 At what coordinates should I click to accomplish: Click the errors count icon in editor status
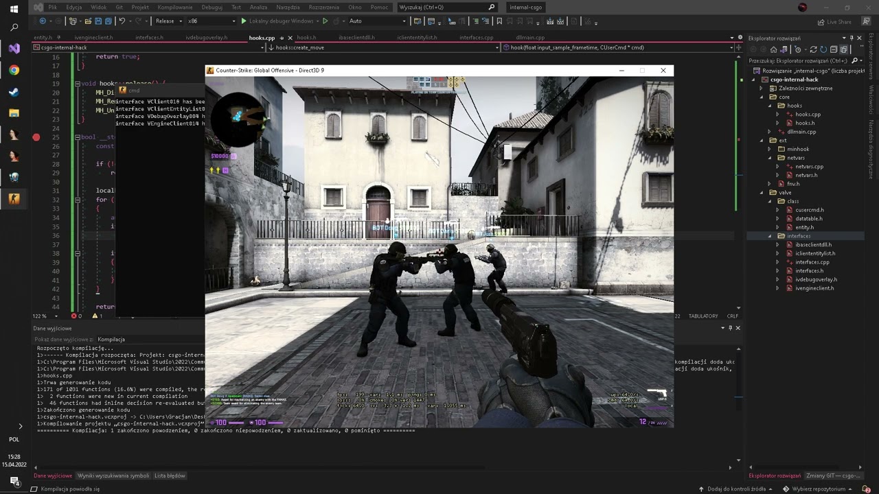(74, 316)
